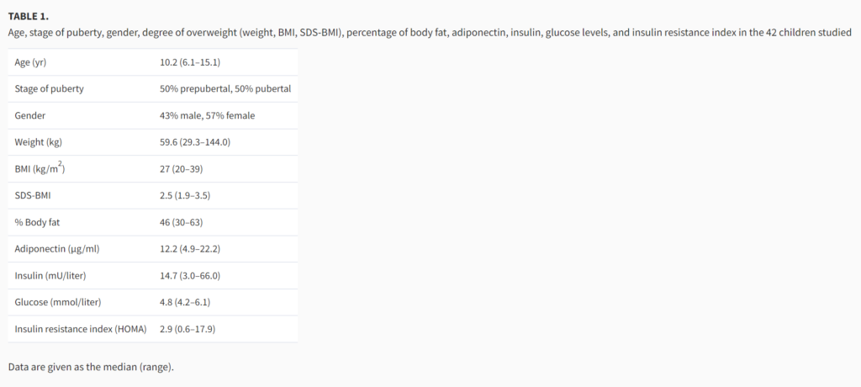Viewport: 861px width, 387px height.
Task: Click the Weight (kg) label
Action: tap(39, 142)
